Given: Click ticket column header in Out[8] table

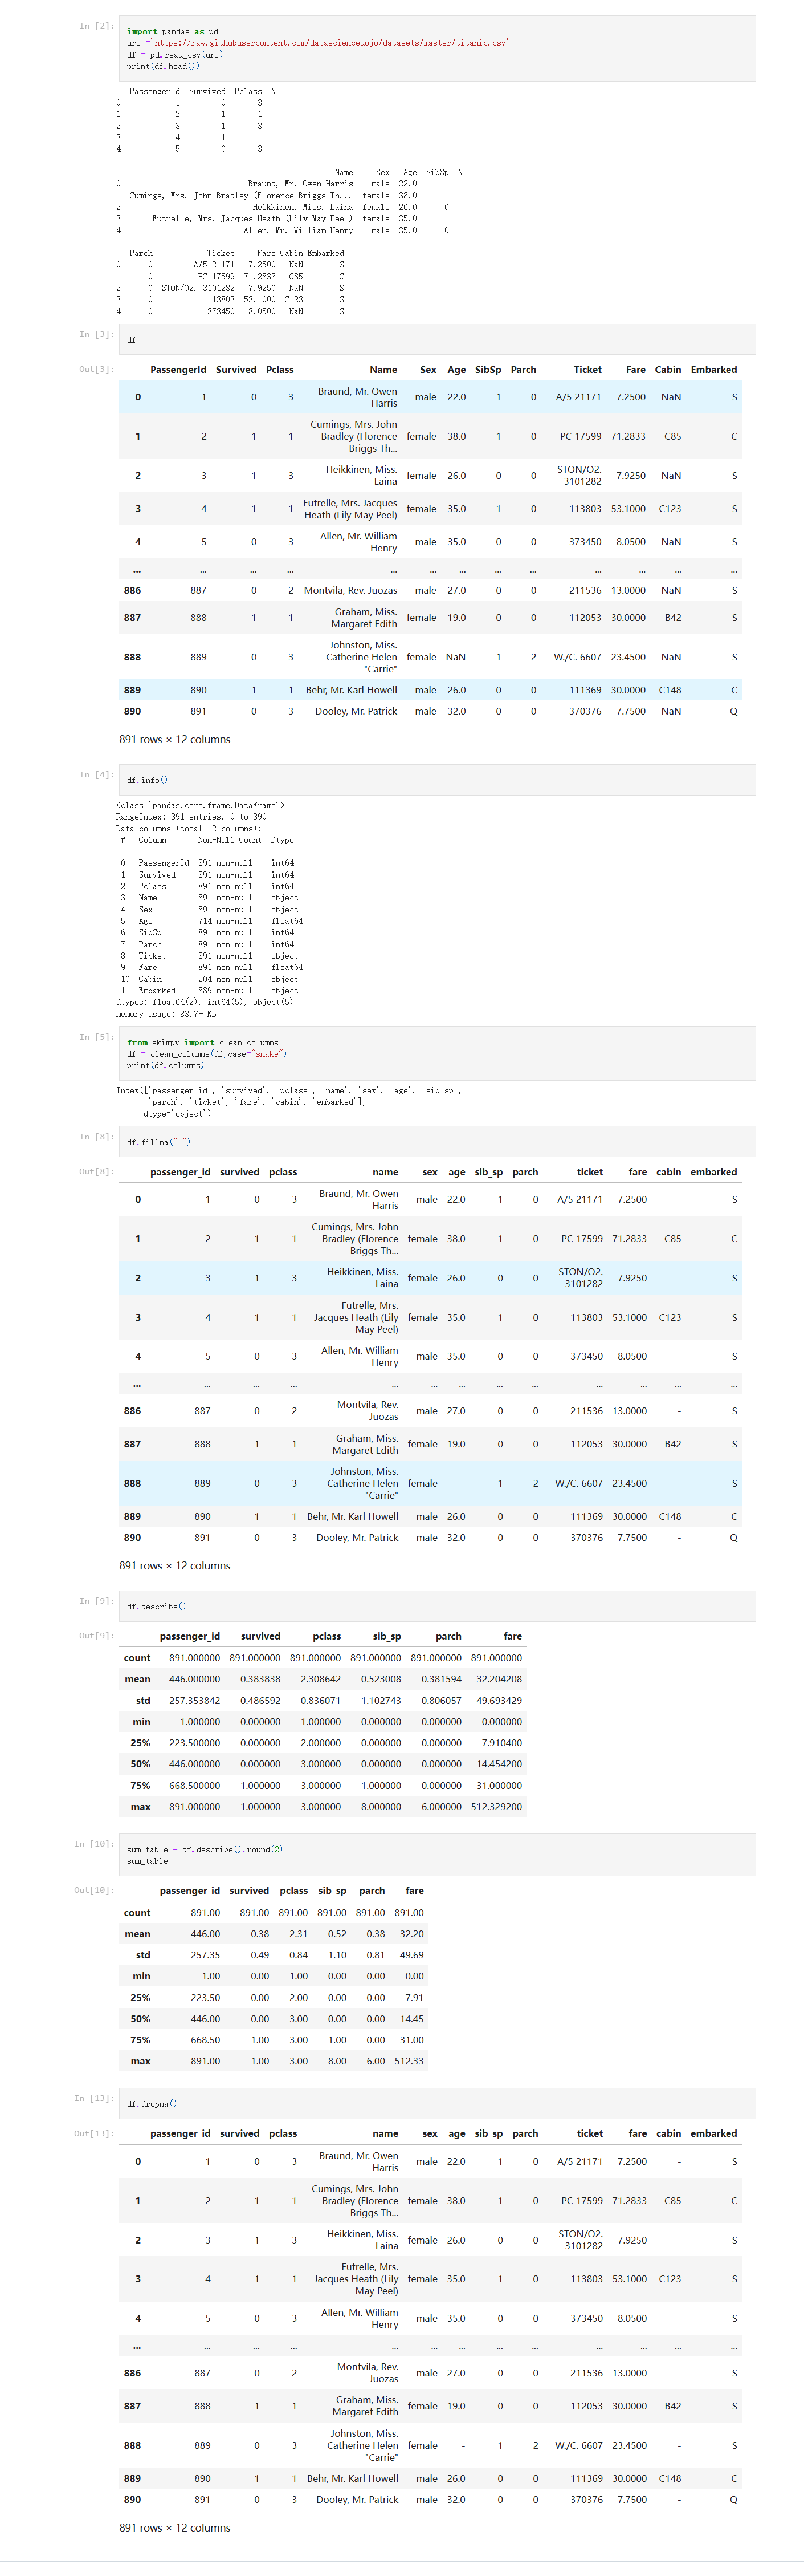Looking at the screenshot, I should click(589, 1172).
